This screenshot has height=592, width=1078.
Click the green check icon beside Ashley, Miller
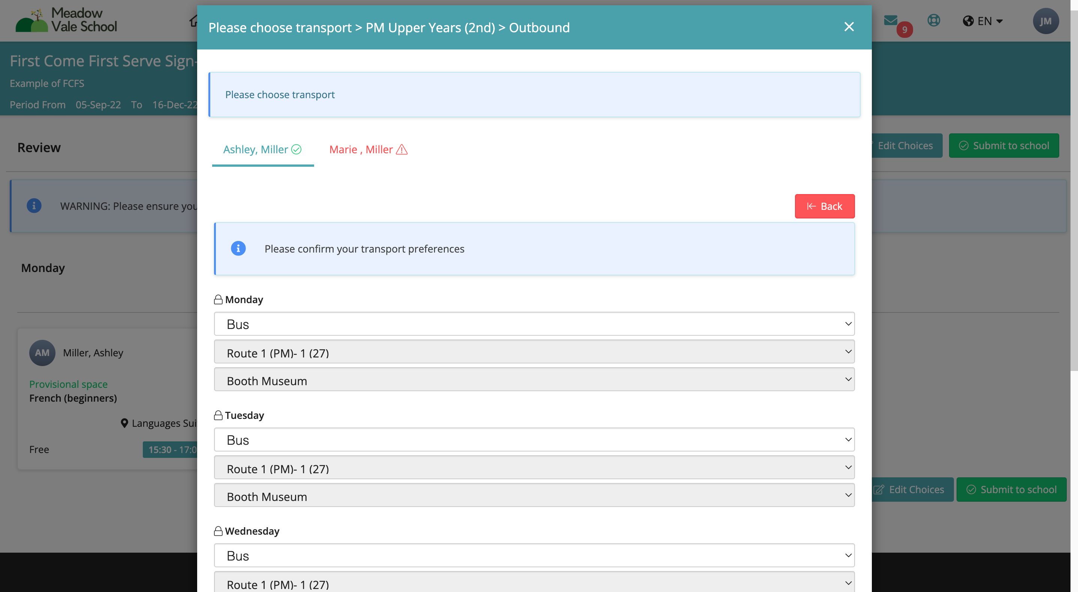(x=296, y=149)
